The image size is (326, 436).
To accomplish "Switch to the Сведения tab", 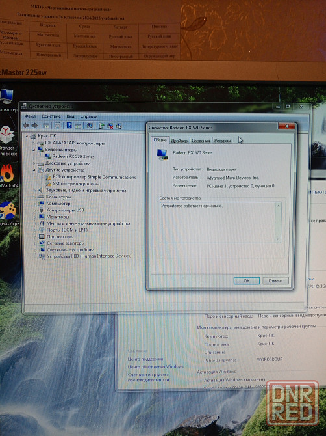I will (x=201, y=141).
